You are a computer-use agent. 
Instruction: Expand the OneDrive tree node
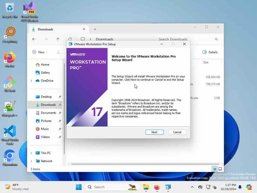click(31, 81)
